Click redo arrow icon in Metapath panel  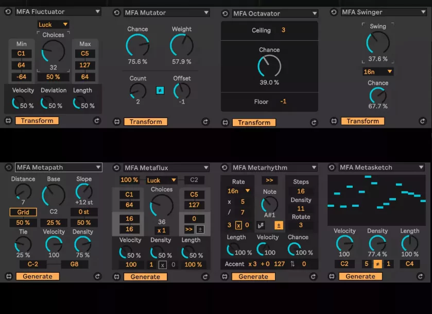(x=97, y=276)
